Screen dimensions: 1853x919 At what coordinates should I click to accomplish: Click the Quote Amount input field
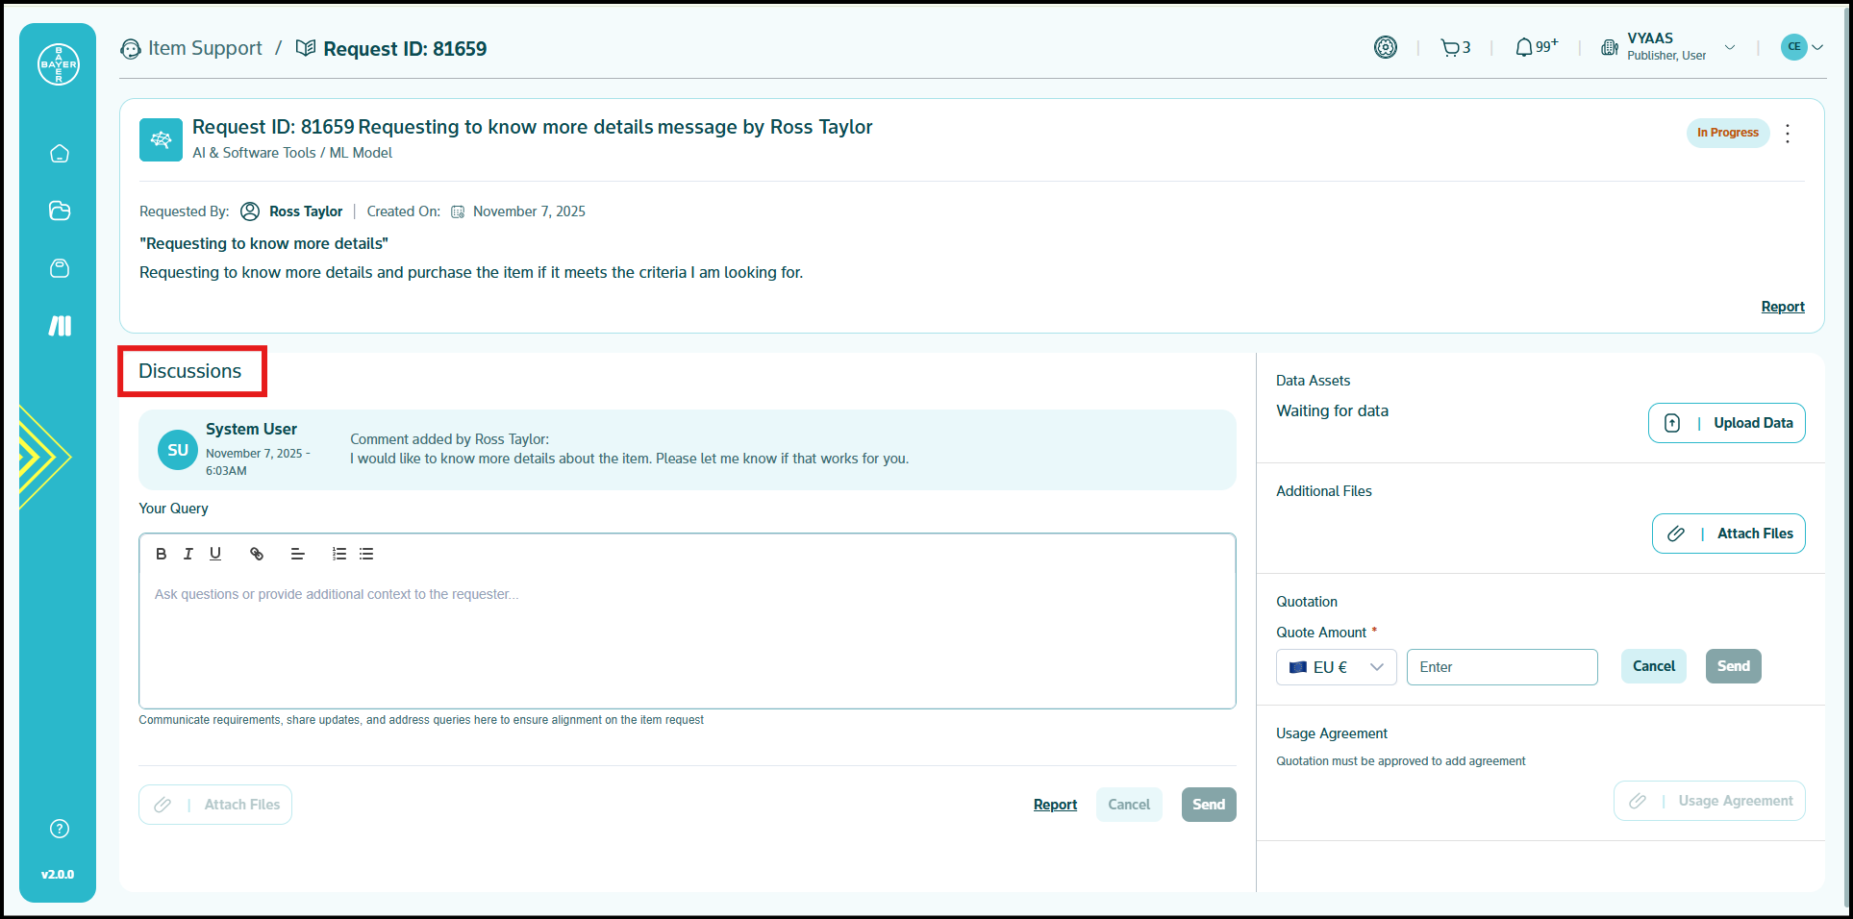point(1501,667)
